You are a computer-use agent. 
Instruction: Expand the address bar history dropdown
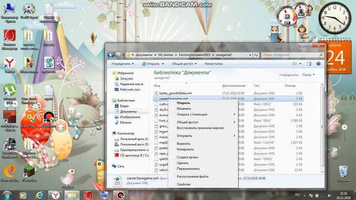tap(250, 55)
